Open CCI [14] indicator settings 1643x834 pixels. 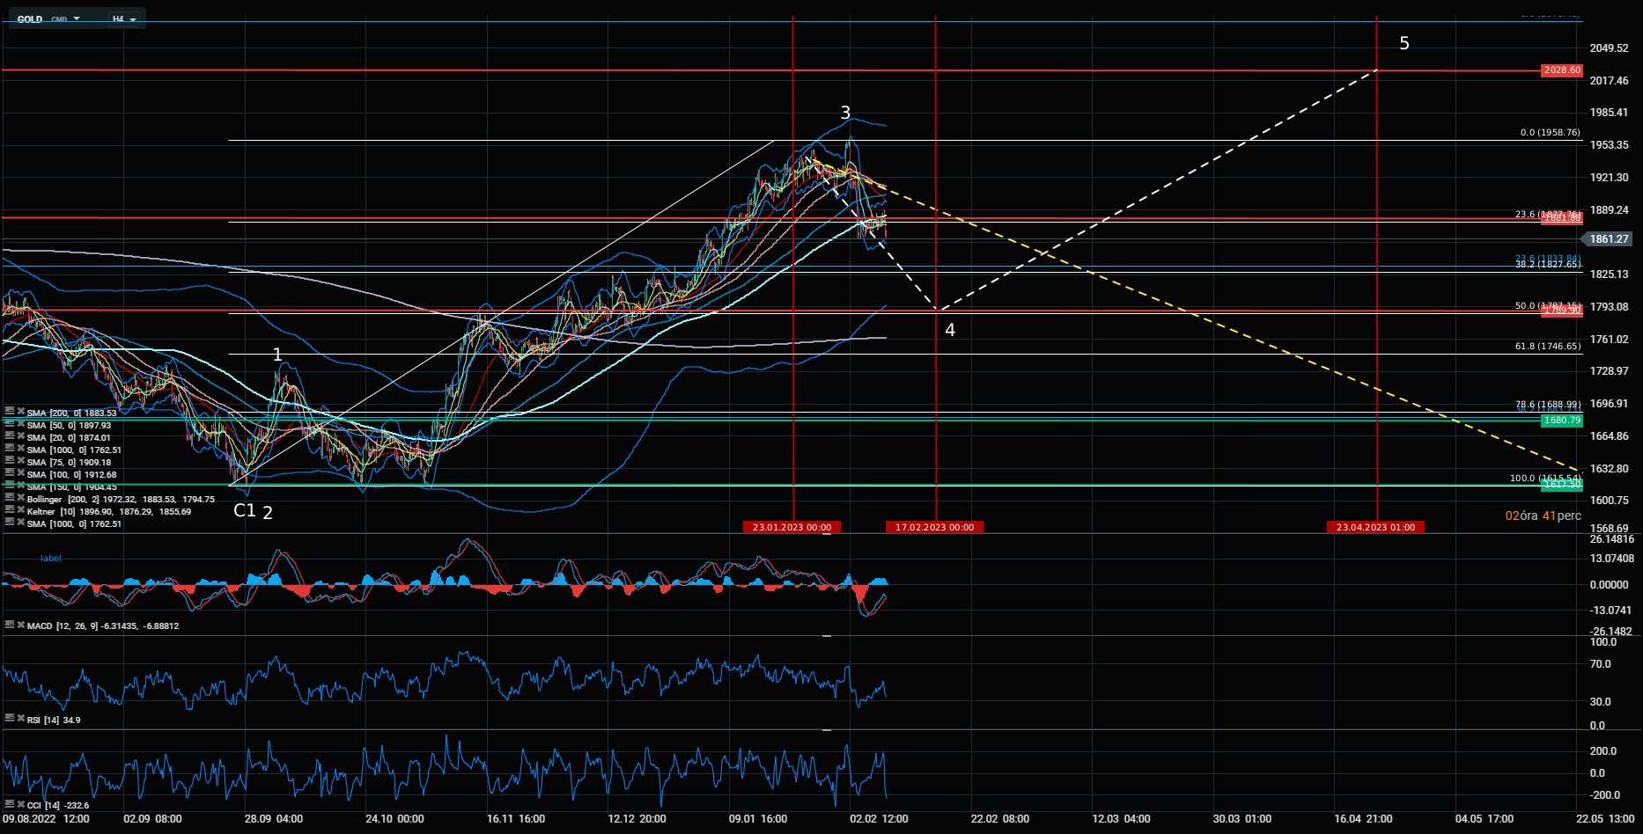click(9, 804)
